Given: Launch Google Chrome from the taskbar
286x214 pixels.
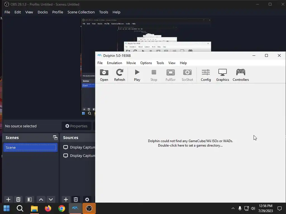Looking at the screenshot, I should tap(62, 208).
